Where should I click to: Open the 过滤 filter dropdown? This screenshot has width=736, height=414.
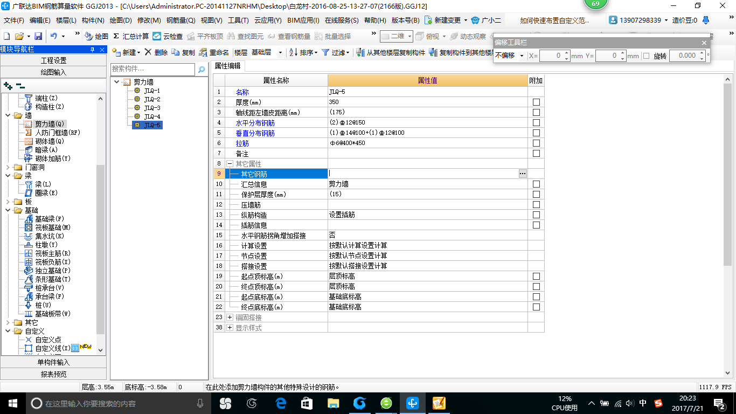[x=348, y=52]
